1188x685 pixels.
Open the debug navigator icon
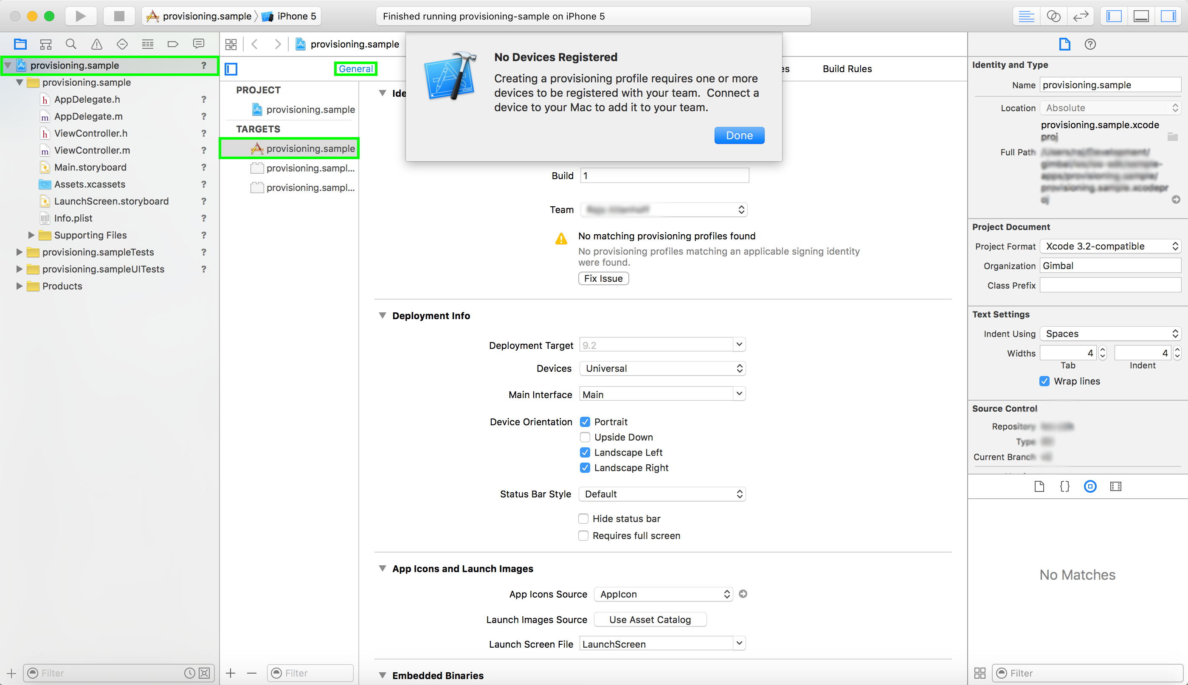[148, 44]
